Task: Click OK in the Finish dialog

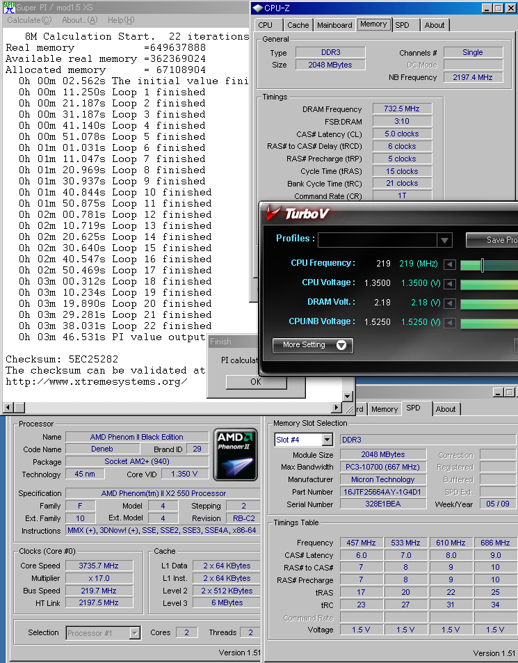Action: (256, 382)
